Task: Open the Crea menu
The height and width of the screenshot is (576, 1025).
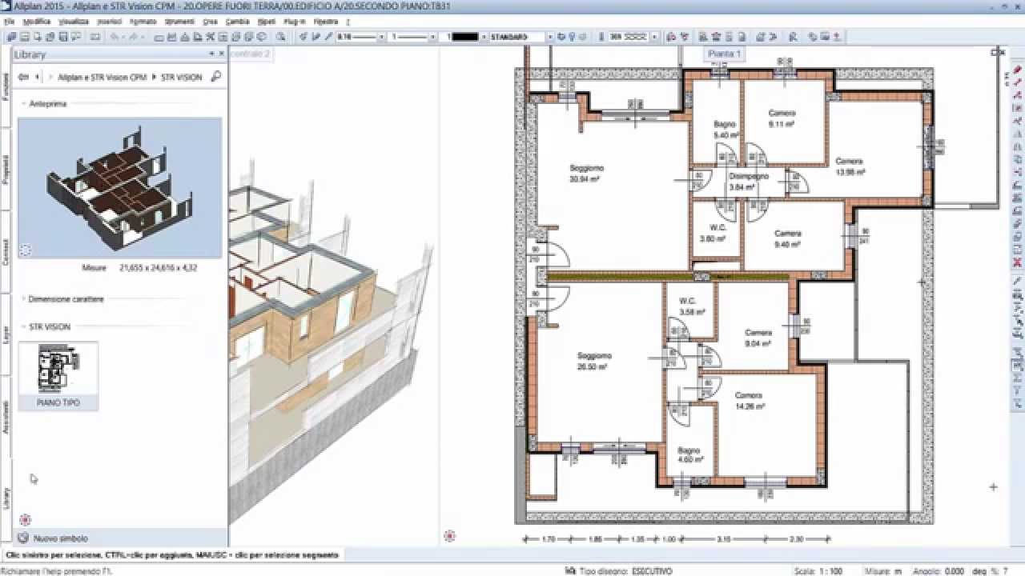Action: point(210,22)
